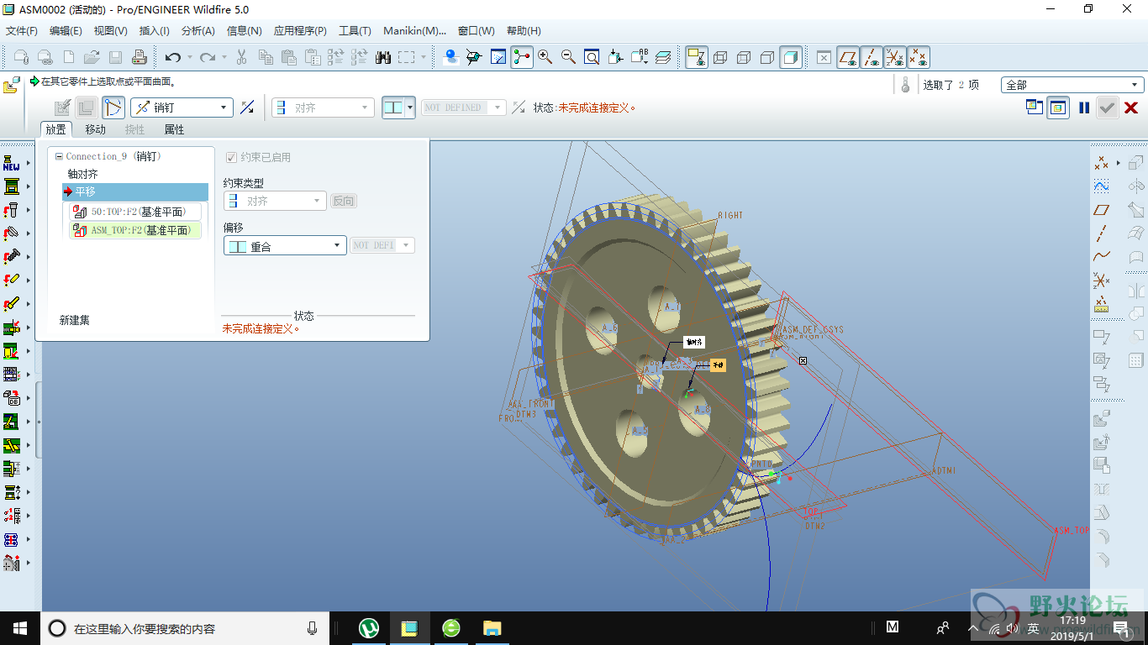Click the Print icon in toolbar
This screenshot has width=1148, height=645.
(139, 57)
